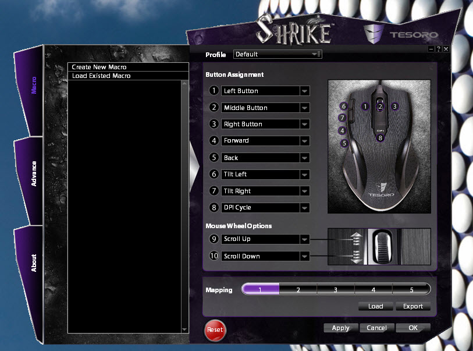Click mouse diagram marker 6 on side
The width and height of the screenshot is (473, 351).
point(344,107)
